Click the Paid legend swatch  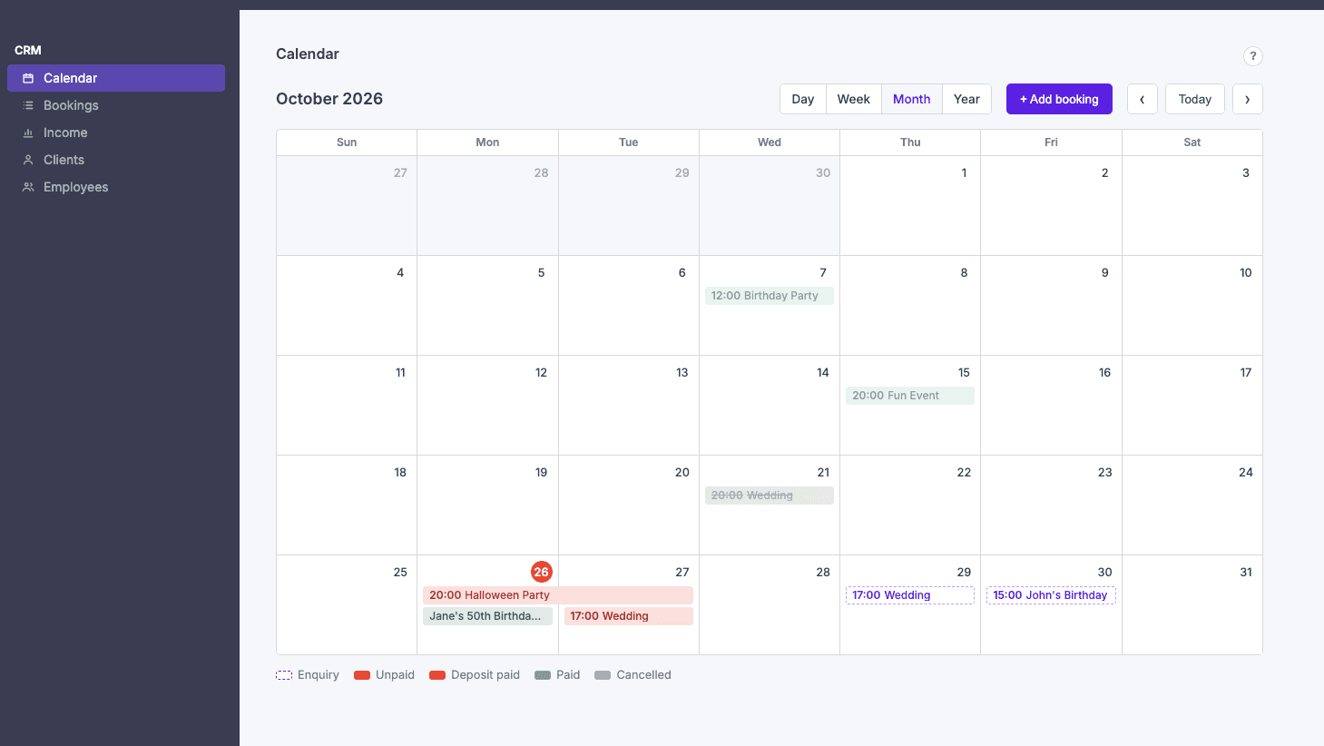point(543,675)
